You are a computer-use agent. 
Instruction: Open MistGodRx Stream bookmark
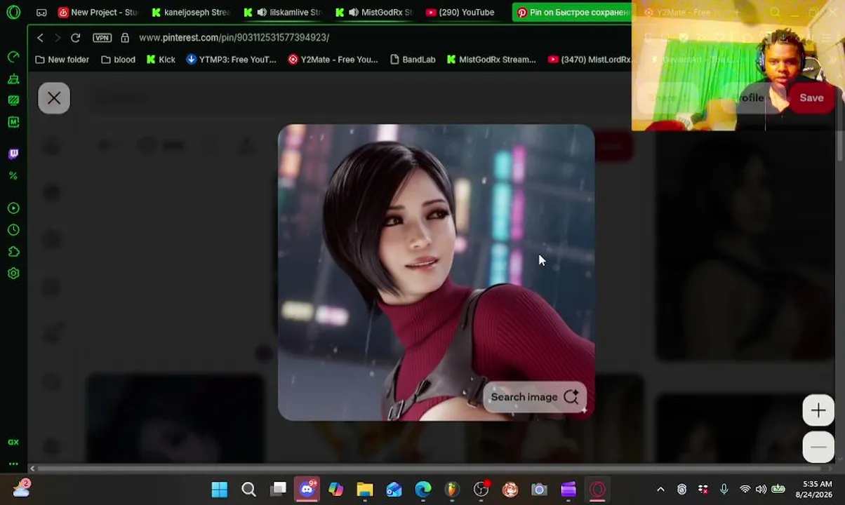coord(491,60)
